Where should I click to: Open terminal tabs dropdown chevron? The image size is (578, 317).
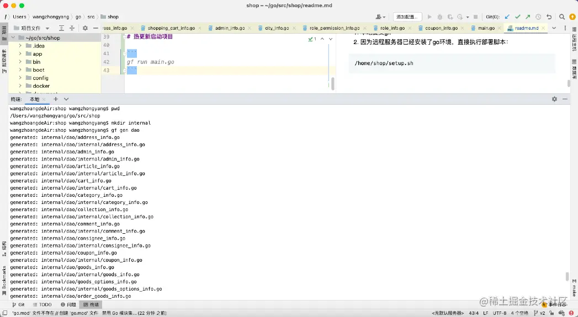click(66, 99)
